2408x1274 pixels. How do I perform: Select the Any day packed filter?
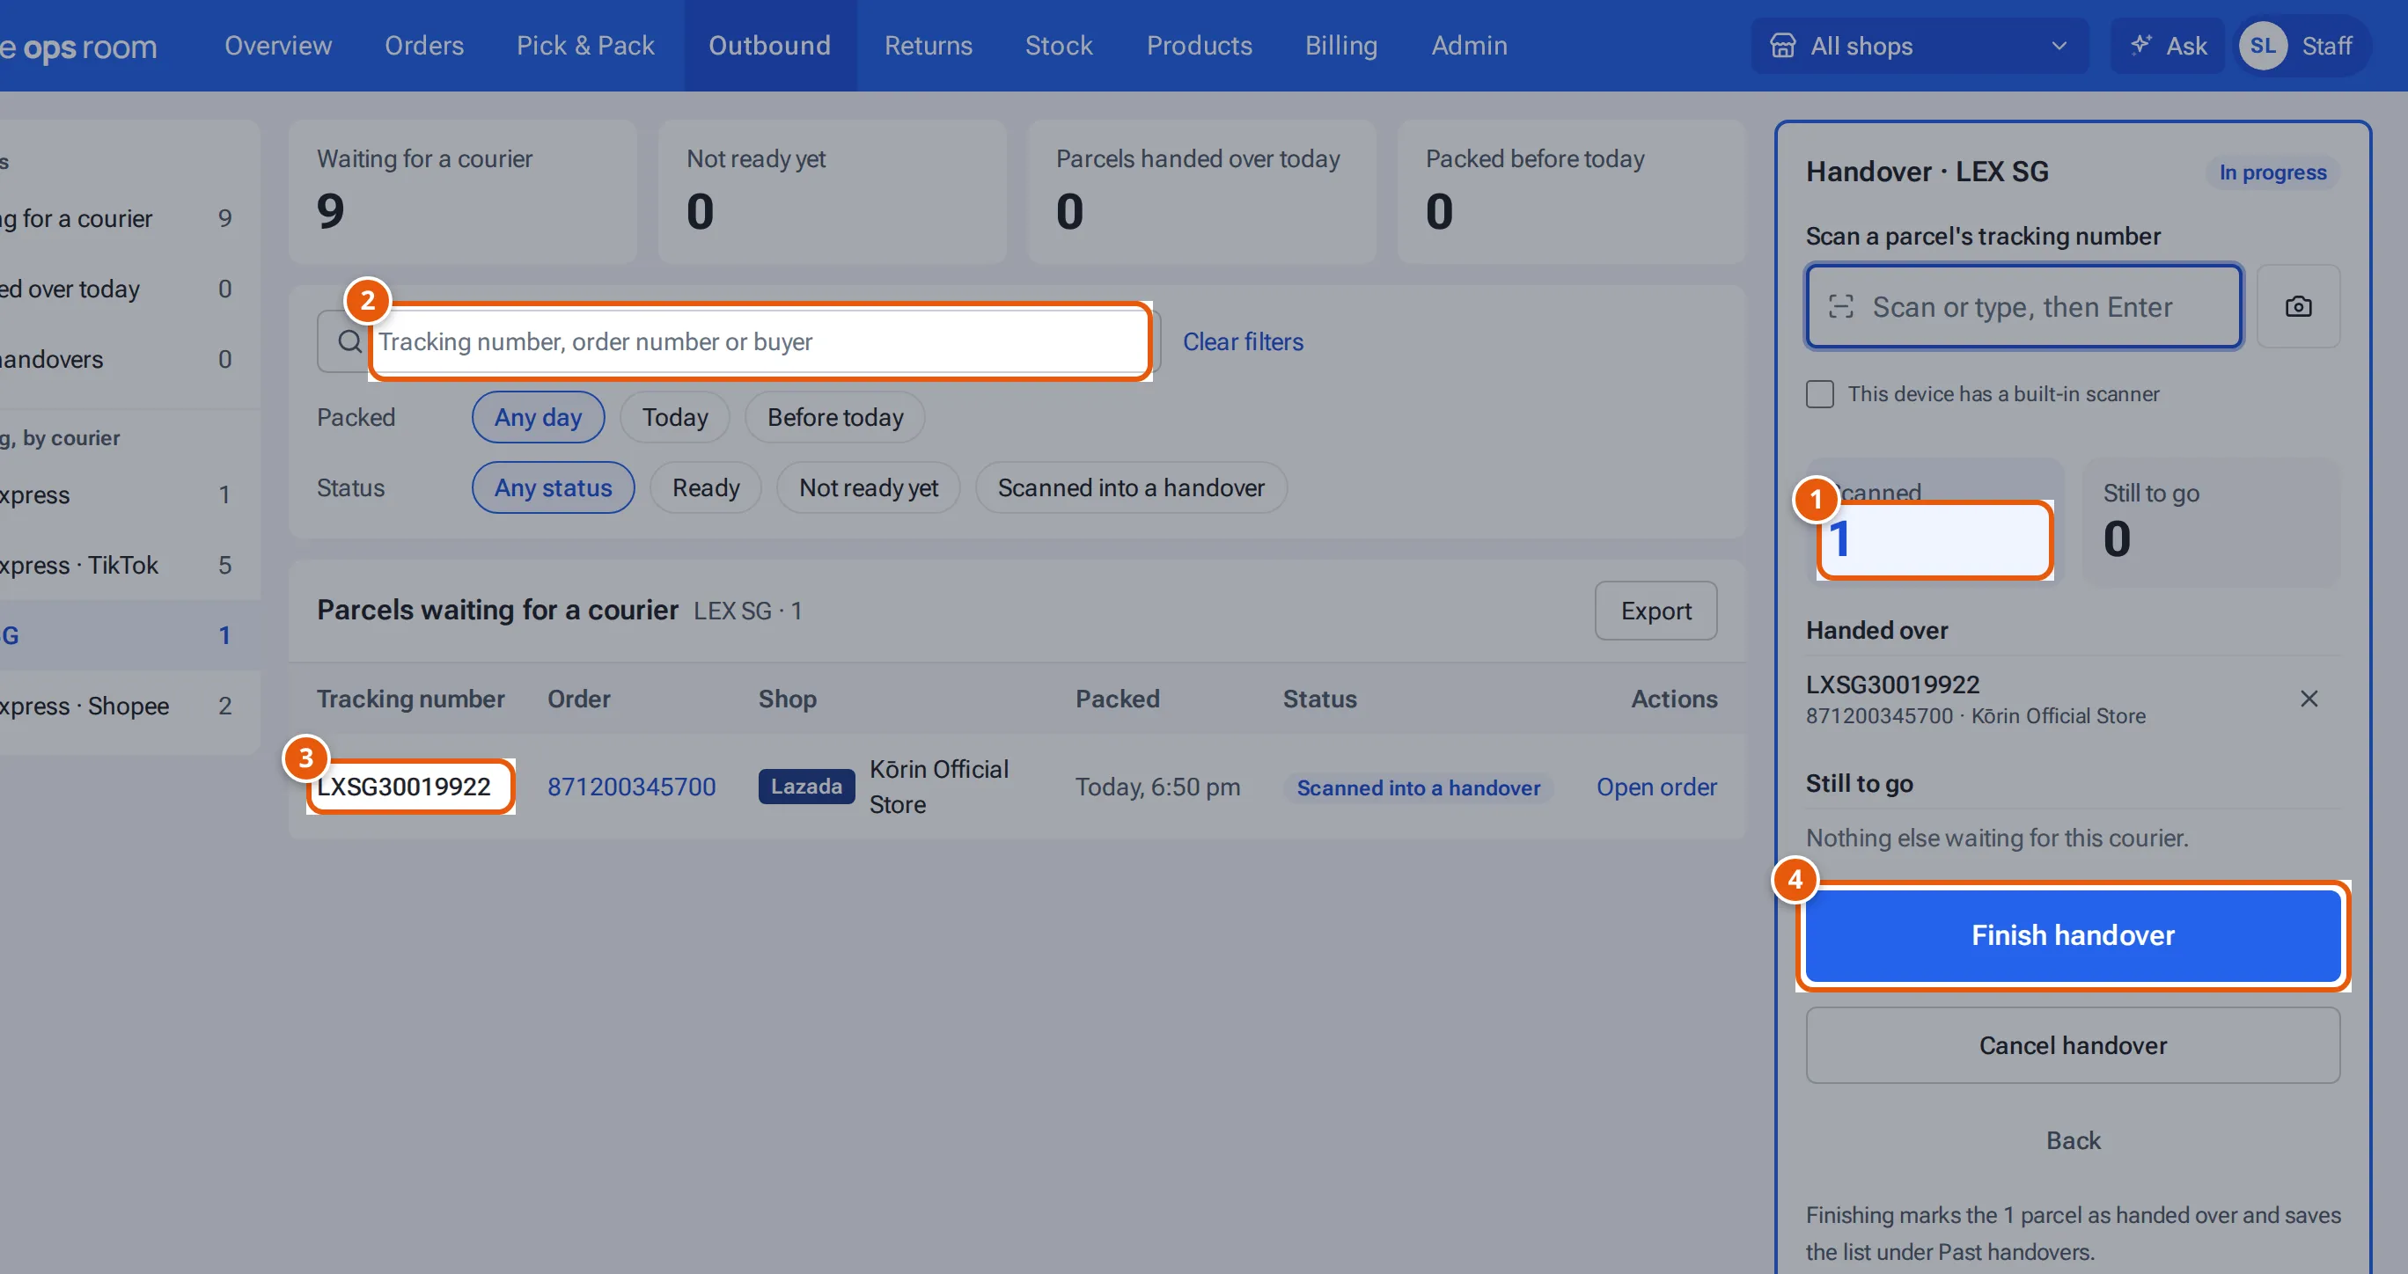(538, 417)
